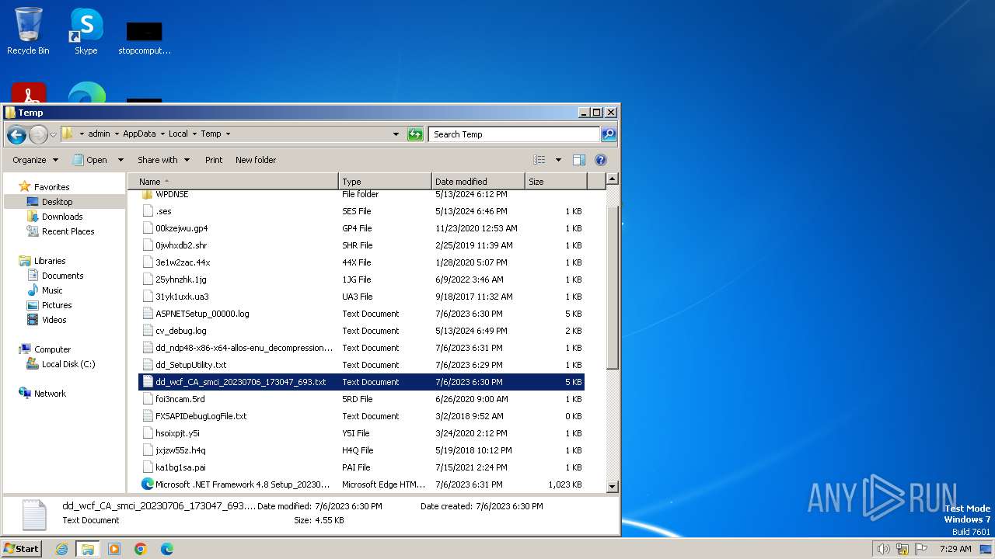Click the search magnifier icon

(609, 134)
